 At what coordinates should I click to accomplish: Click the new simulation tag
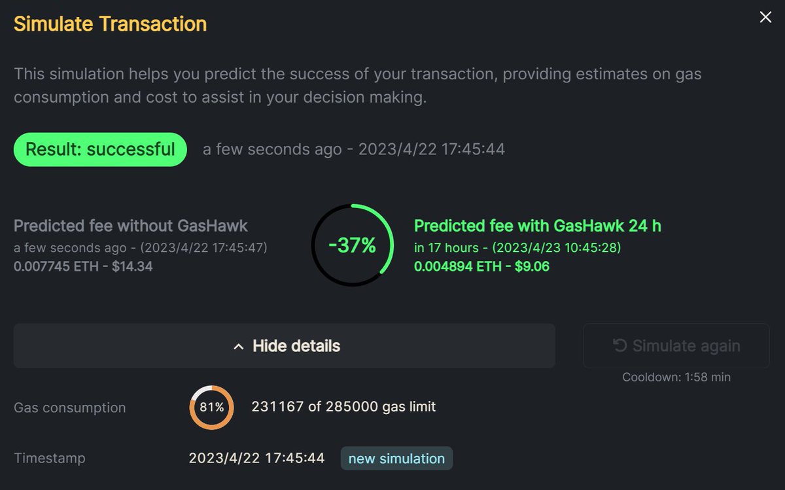click(x=396, y=459)
